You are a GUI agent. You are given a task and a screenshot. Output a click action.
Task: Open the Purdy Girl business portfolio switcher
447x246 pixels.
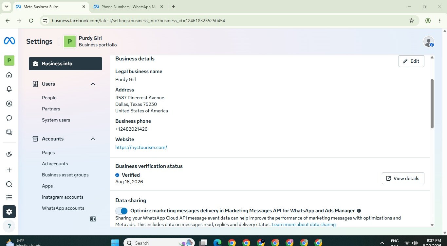click(90, 41)
